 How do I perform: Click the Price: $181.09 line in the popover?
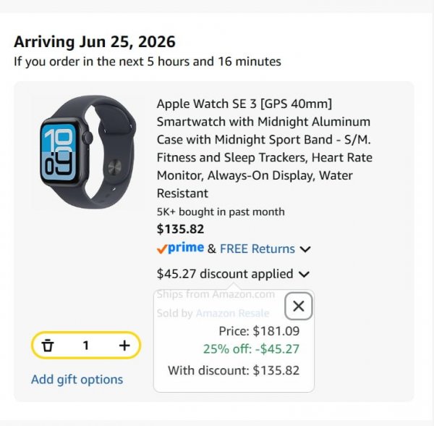pos(259,331)
